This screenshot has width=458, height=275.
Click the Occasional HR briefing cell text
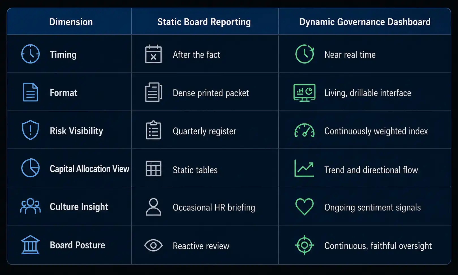point(214,208)
